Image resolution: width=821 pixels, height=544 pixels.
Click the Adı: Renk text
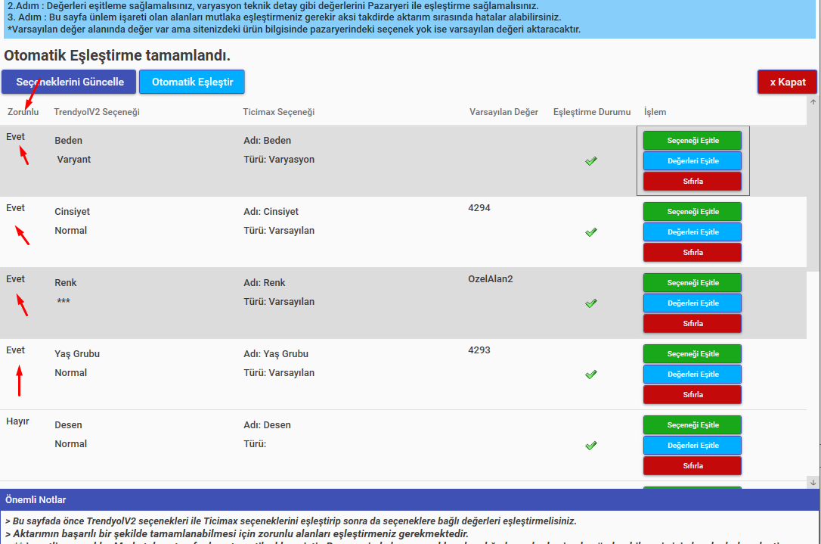click(x=265, y=283)
